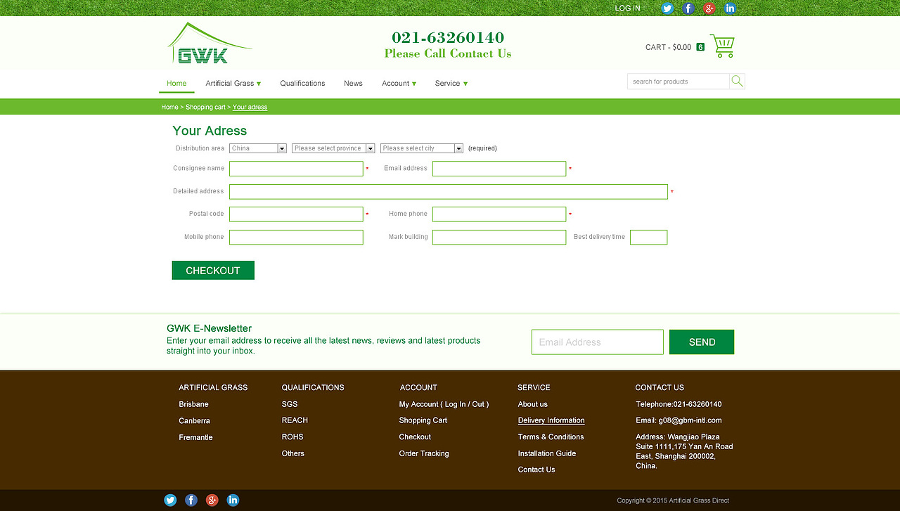Click the SEND newsletter button
This screenshot has width=900, height=511.
click(x=702, y=342)
